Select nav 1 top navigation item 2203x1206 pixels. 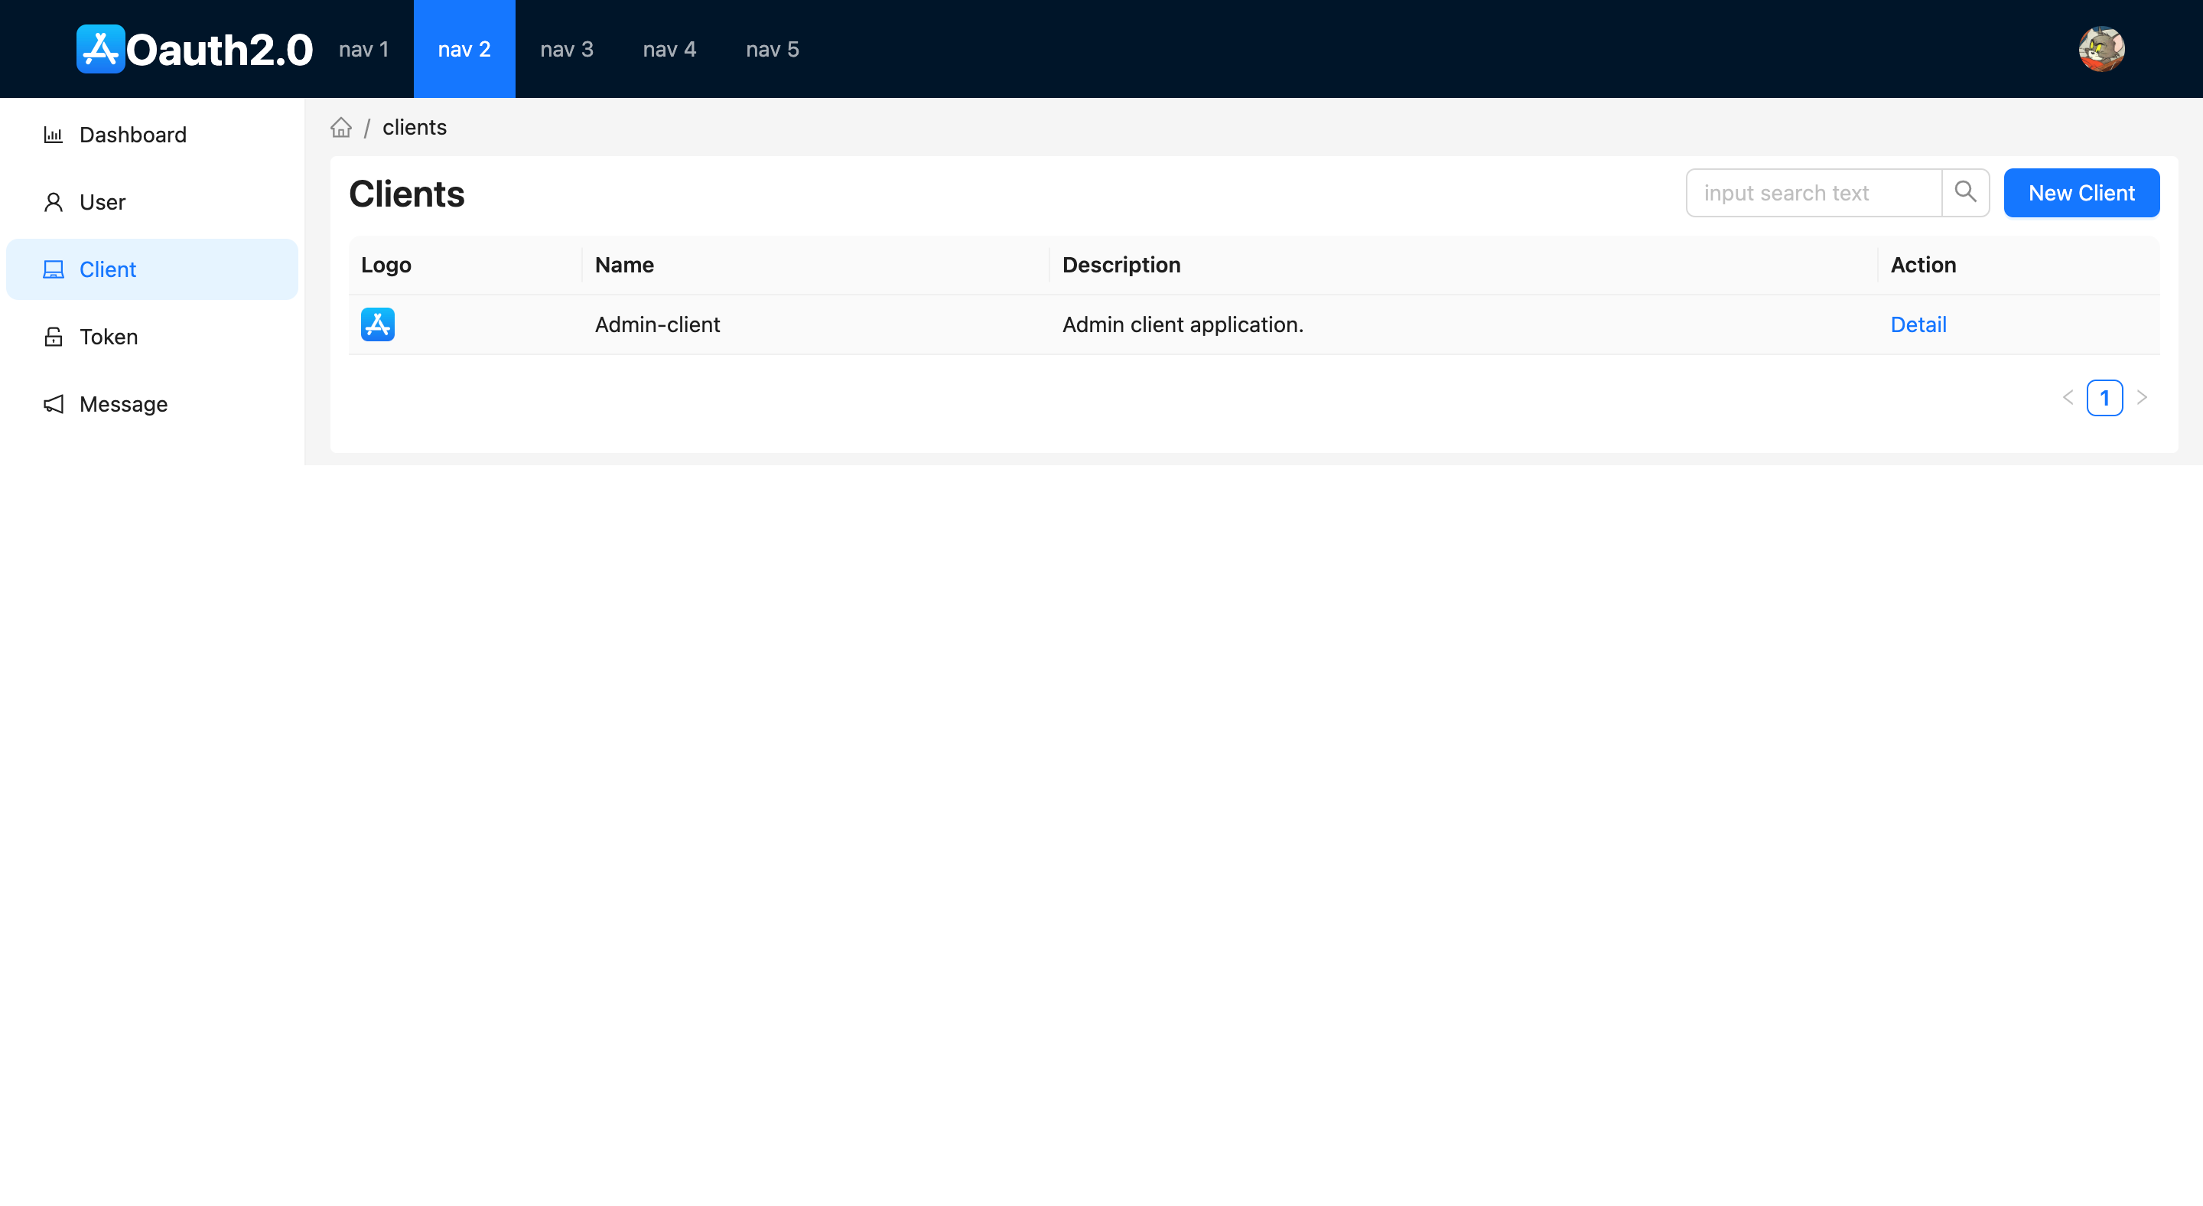pos(363,49)
